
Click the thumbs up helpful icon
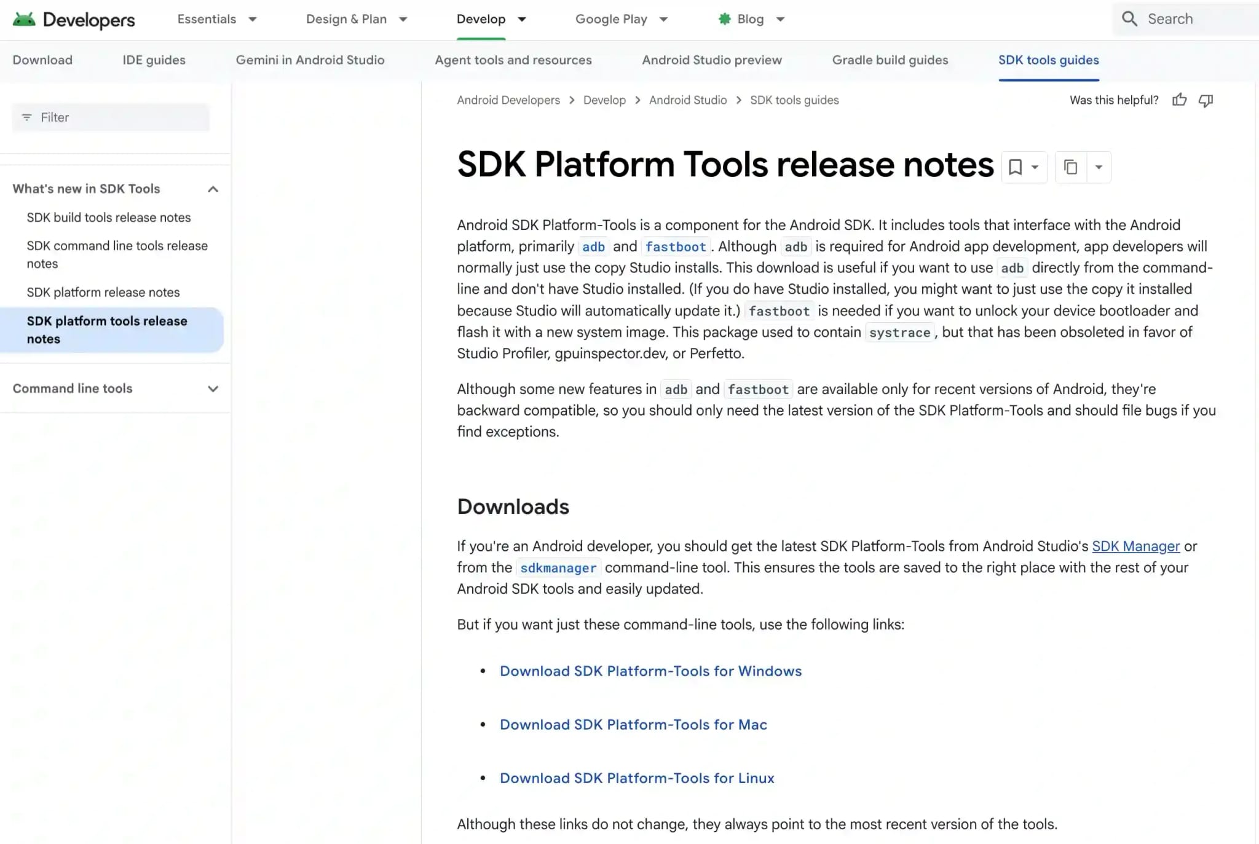(x=1179, y=100)
